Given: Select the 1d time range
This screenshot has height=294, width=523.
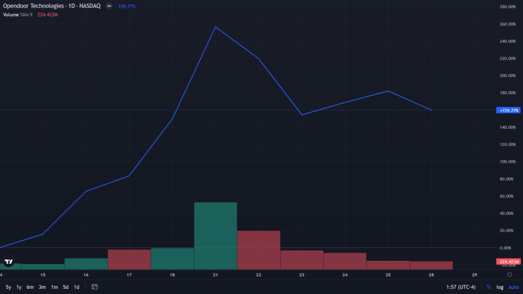Looking at the screenshot, I should (x=77, y=287).
